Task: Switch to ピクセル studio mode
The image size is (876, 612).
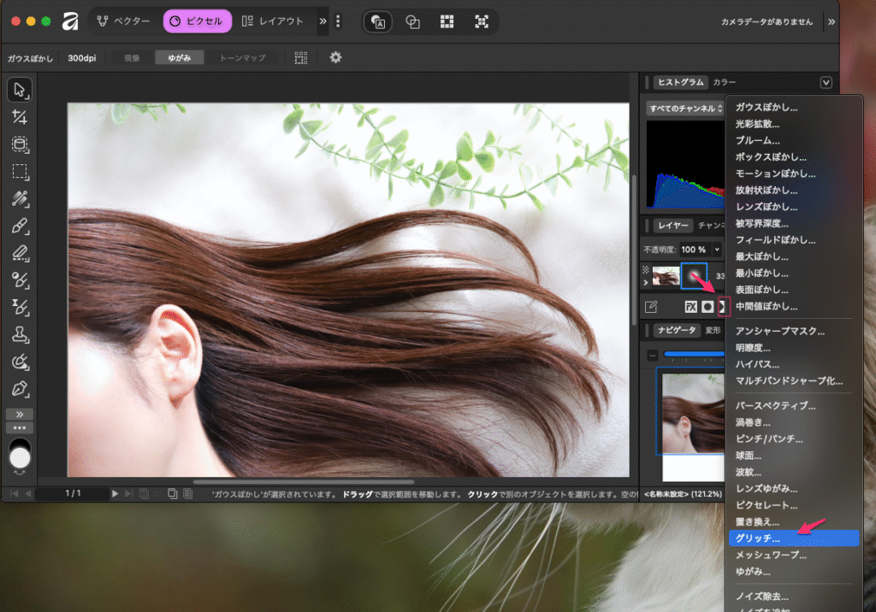Action: 198,21
